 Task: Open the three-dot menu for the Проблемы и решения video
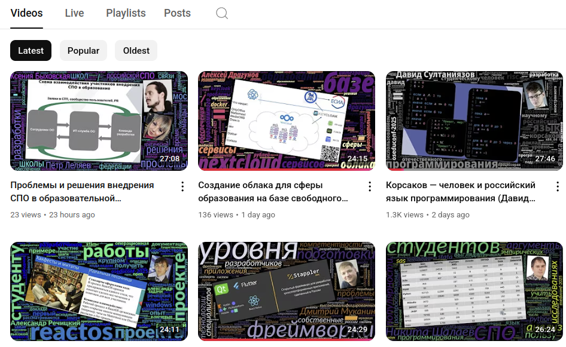pyautogui.click(x=182, y=186)
